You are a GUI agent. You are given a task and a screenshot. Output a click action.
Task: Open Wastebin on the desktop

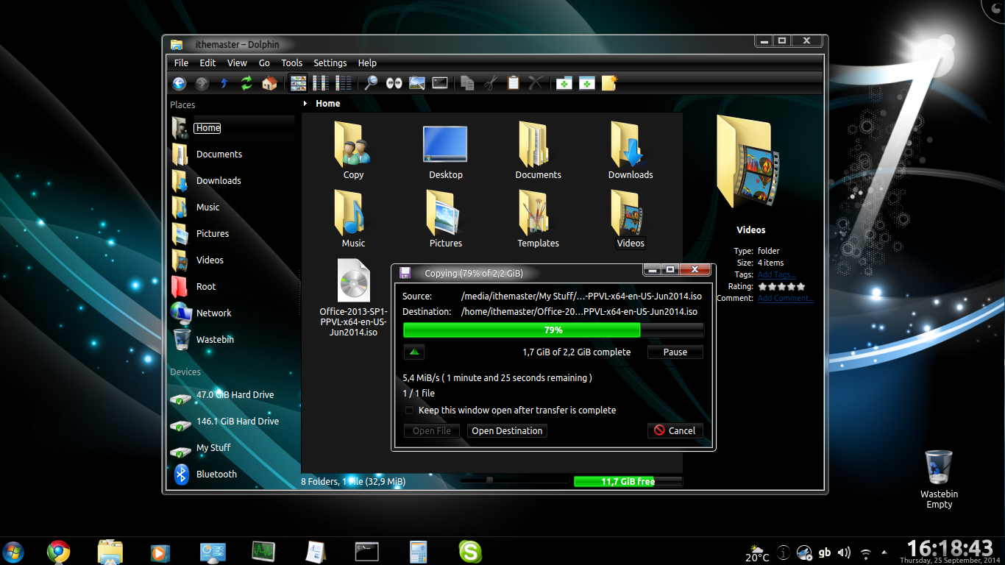[939, 469]
